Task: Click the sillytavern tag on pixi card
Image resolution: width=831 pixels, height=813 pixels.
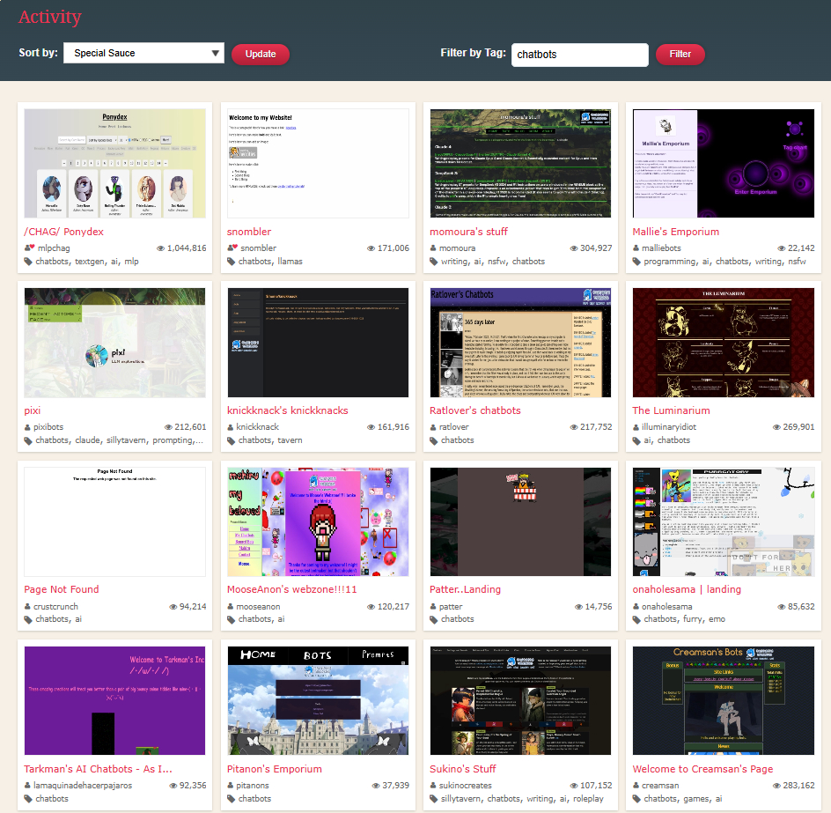Action: coord(126,440)
